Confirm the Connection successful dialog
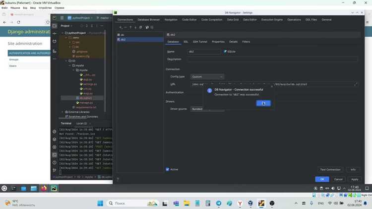Viewport: 372px width, 209px height. pos(263,103)
